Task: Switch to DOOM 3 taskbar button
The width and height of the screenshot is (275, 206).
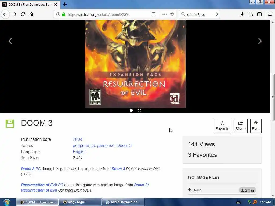Action: coord(37,202)
